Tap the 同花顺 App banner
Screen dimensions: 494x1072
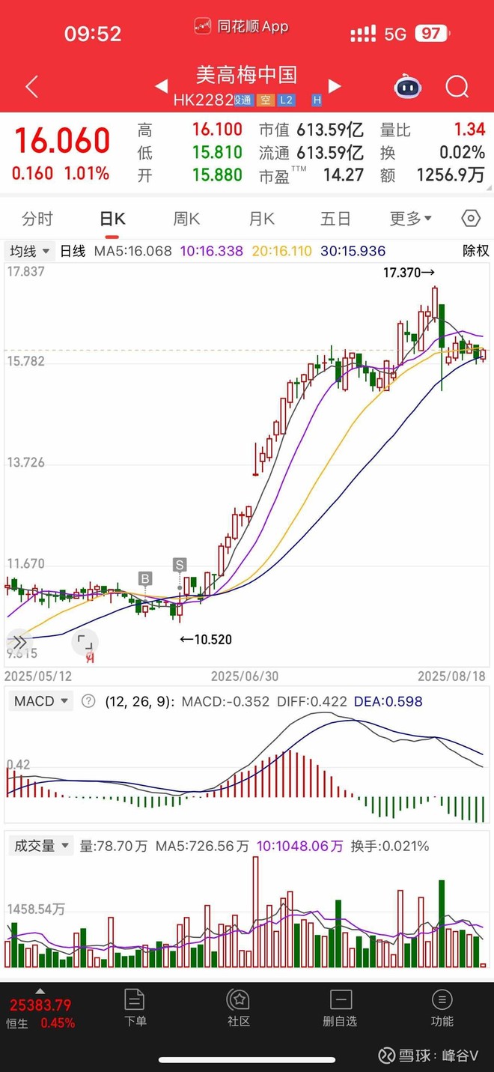241,26
